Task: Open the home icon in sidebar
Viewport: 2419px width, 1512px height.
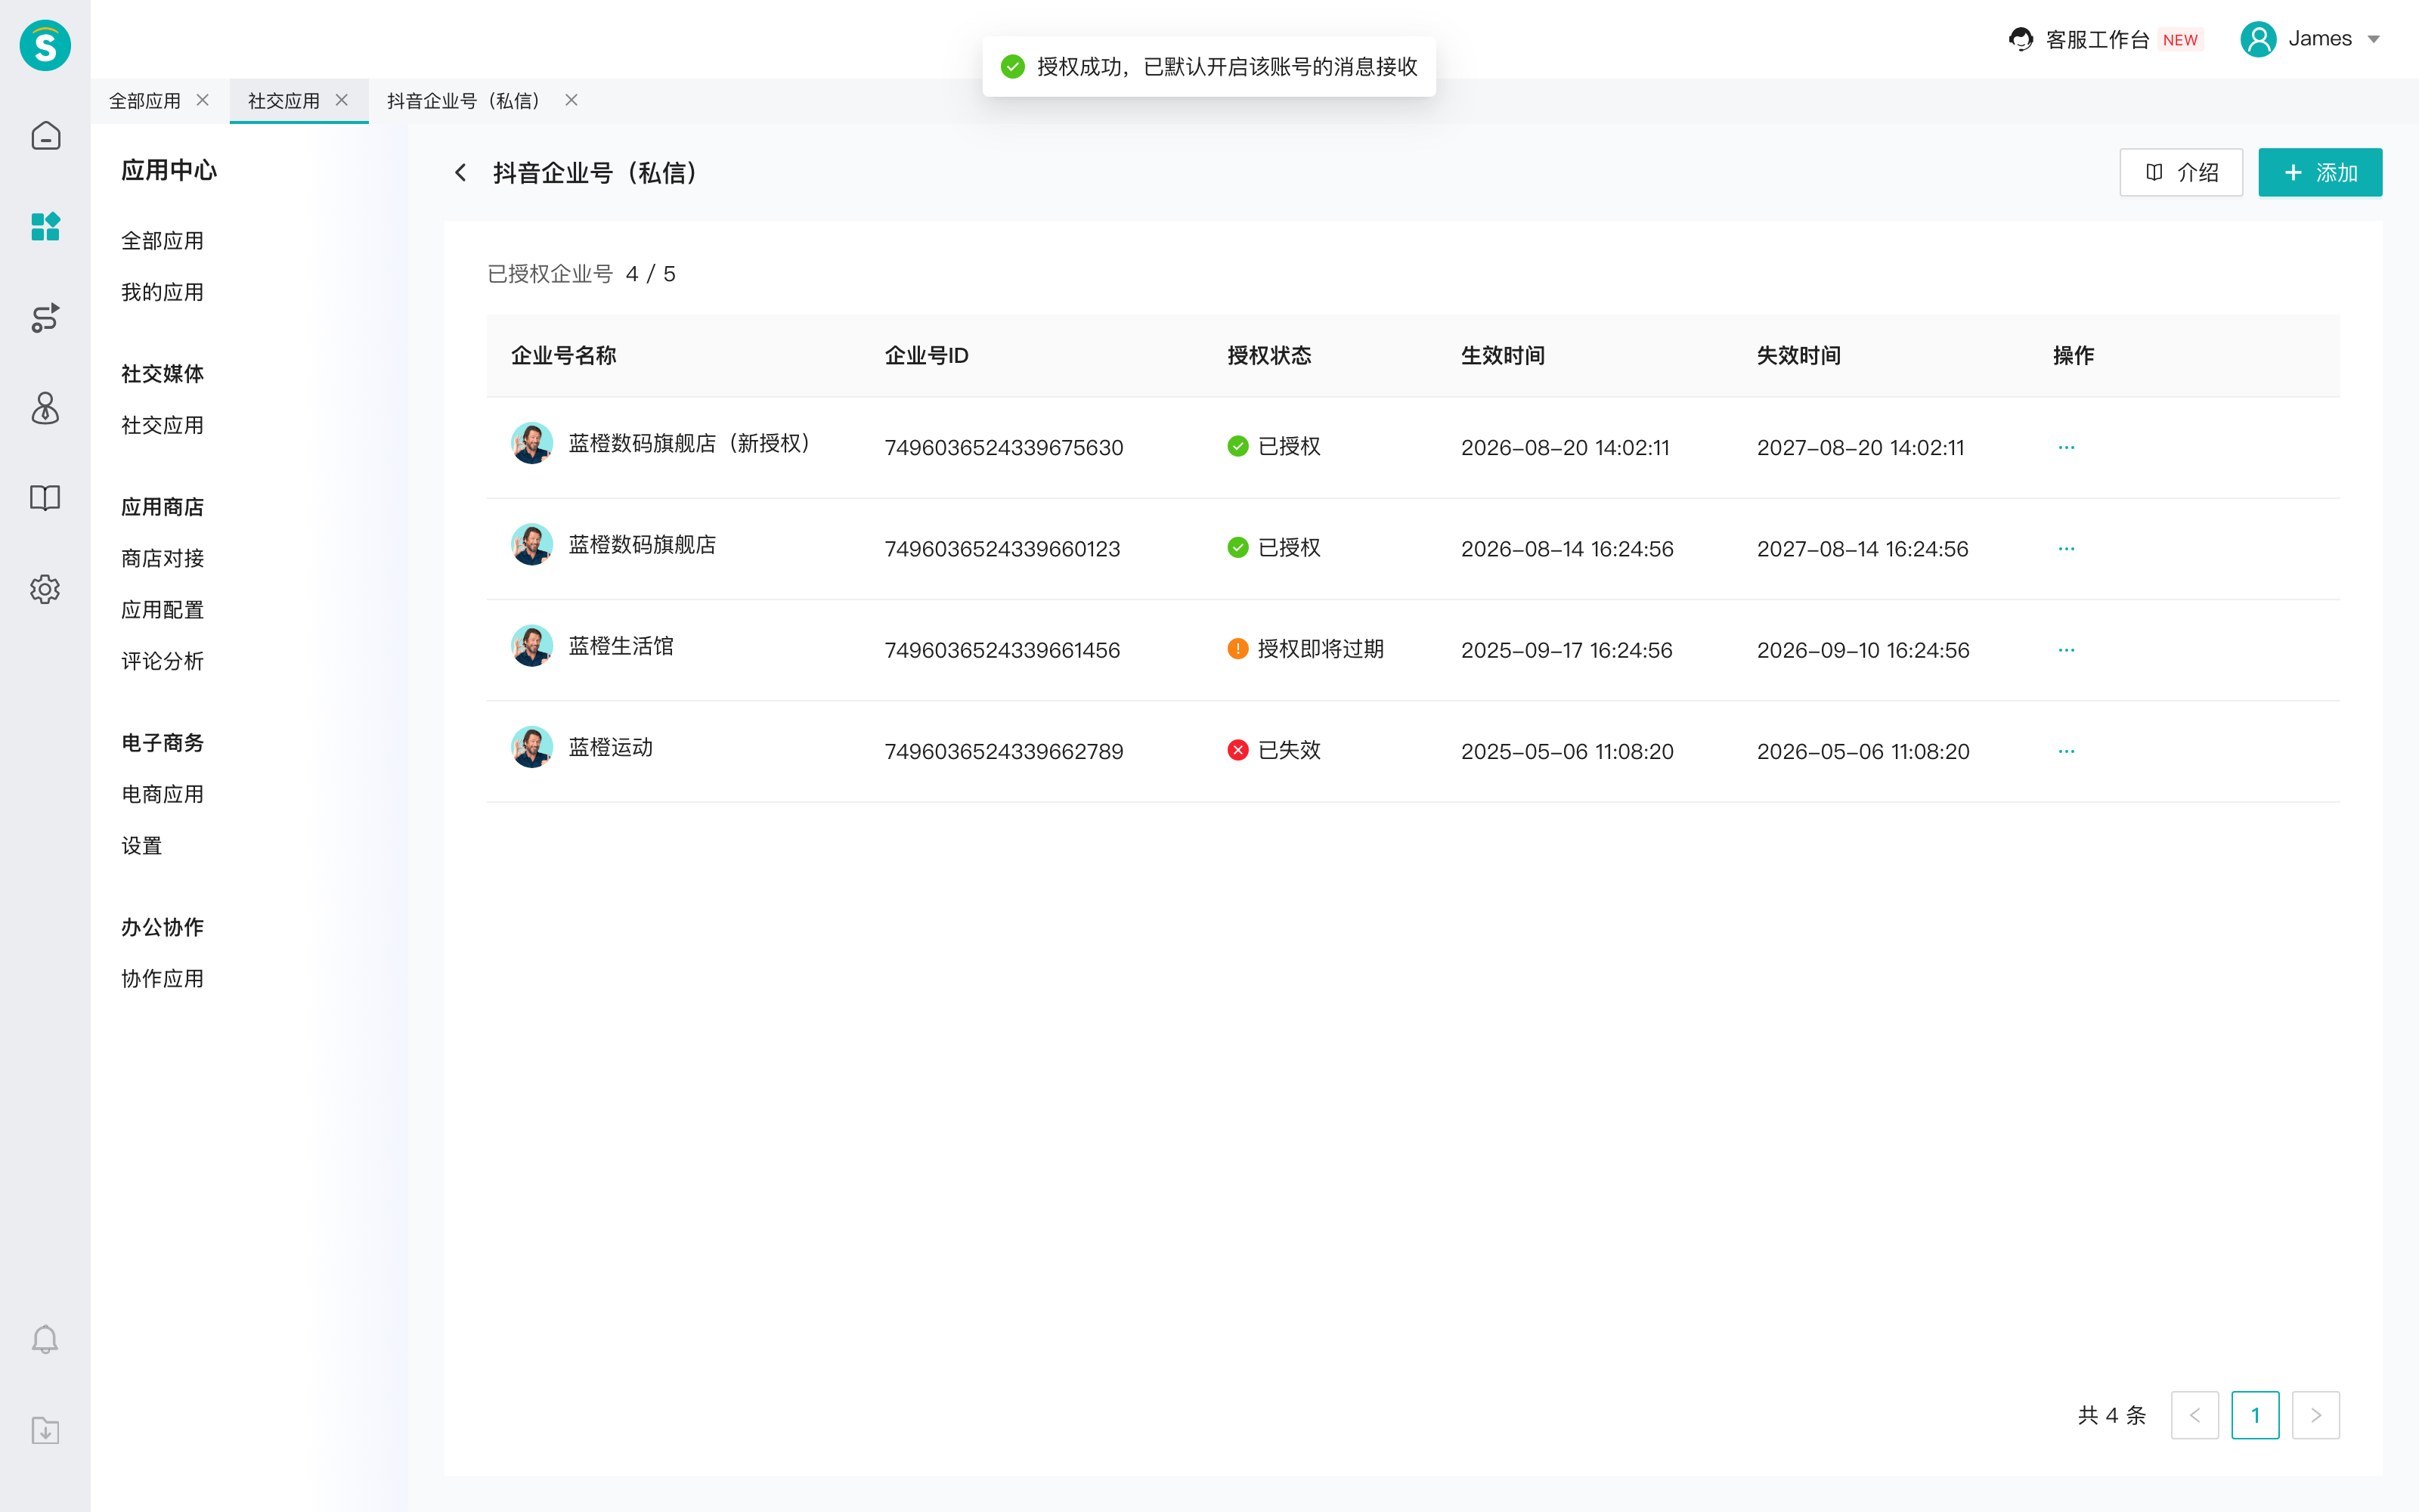Action: click(x=45, y=135)
